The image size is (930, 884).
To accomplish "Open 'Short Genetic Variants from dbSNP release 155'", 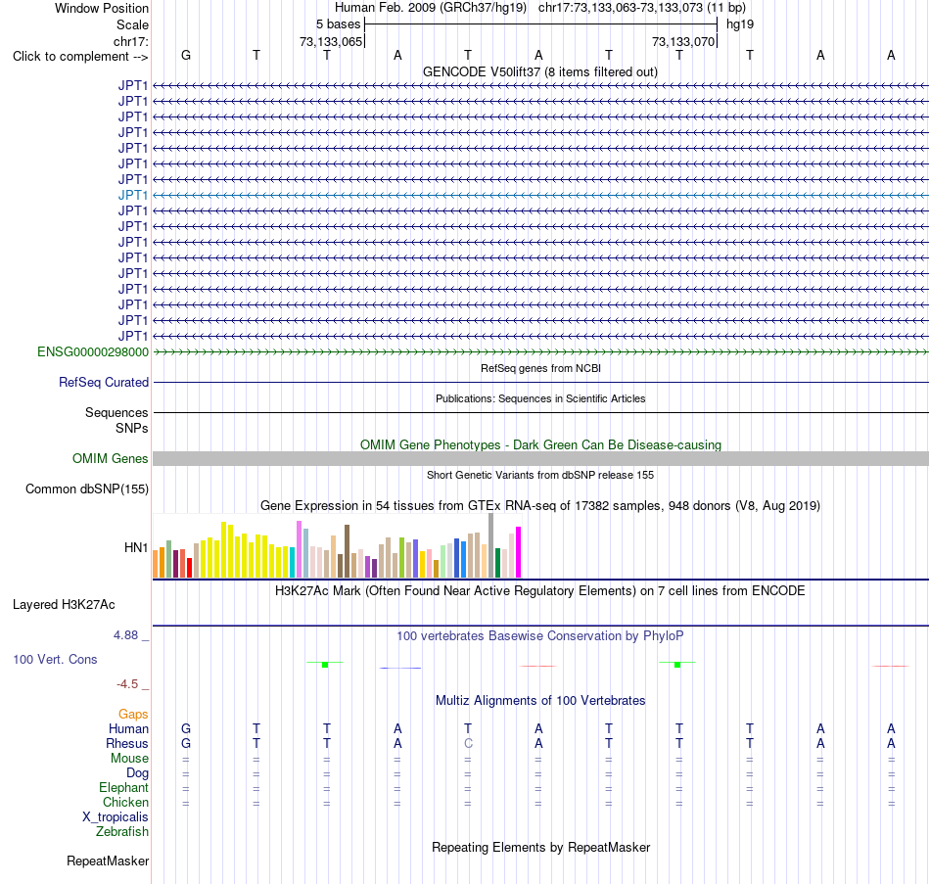I will 540,475.
